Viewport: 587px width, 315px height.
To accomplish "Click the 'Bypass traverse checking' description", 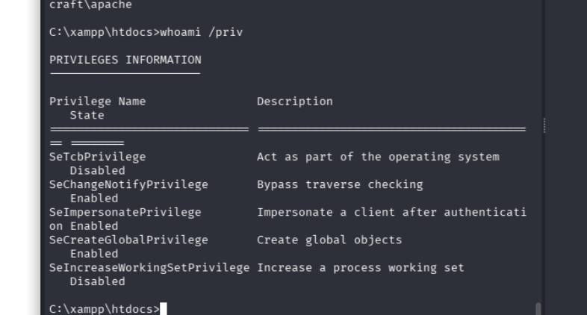I will [x=340, y=184].
